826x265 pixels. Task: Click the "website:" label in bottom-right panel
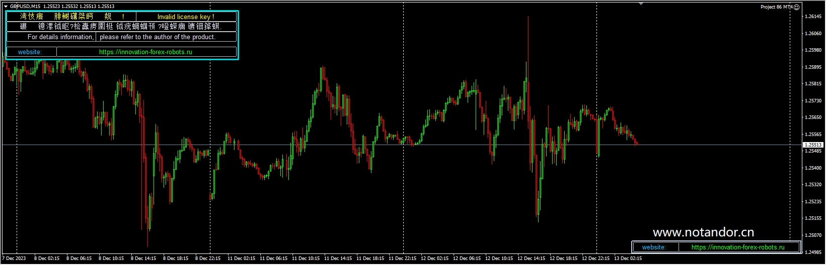click(654, 247)
